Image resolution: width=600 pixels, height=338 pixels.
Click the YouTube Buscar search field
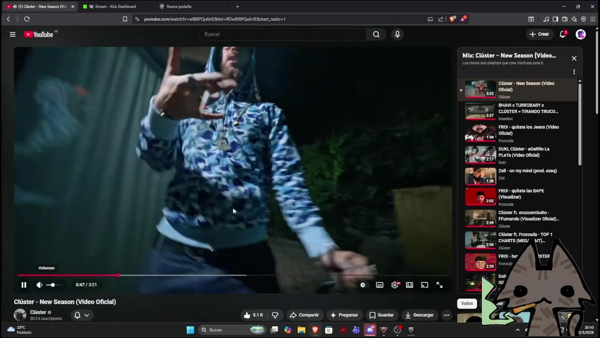tap(283, 34)
